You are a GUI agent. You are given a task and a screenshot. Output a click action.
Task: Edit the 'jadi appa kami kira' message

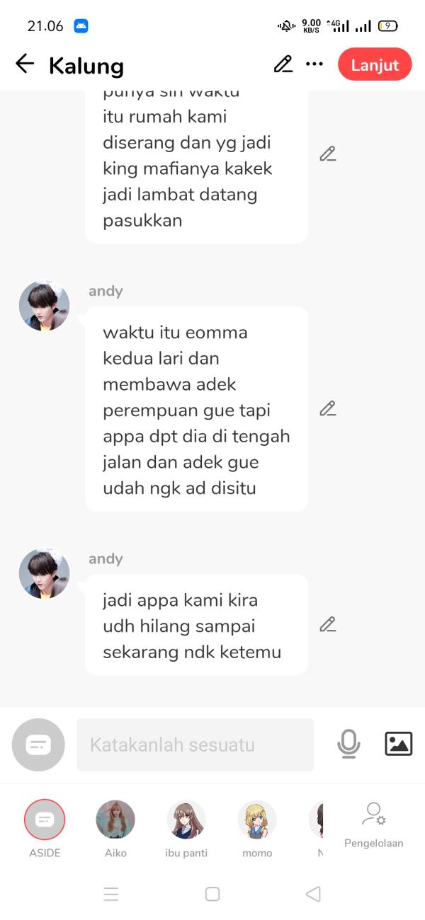[327, 624]
